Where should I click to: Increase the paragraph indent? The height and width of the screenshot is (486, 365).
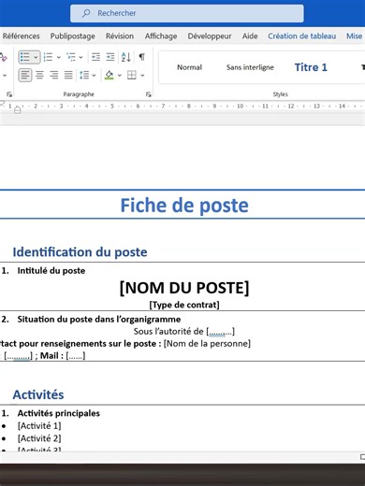click(110, 57)
